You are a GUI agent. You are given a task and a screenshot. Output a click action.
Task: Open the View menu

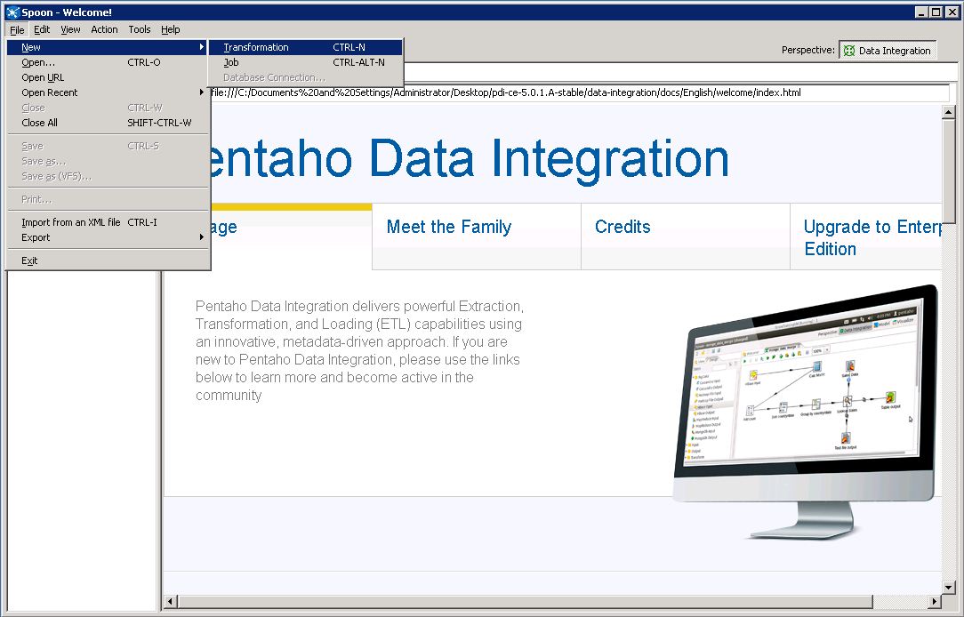69,29
